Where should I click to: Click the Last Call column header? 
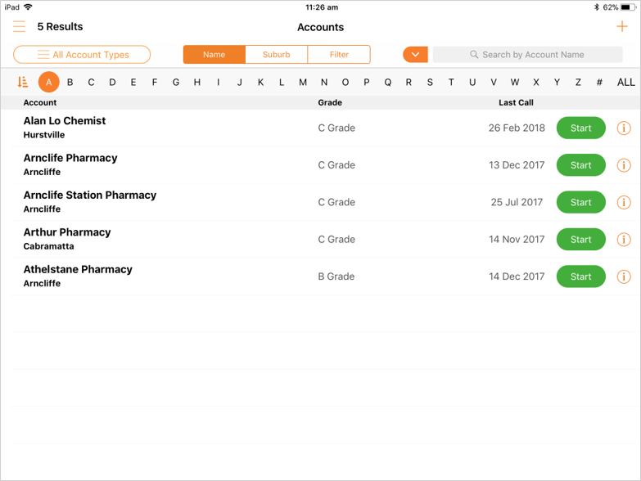click(x=516, y=102)
